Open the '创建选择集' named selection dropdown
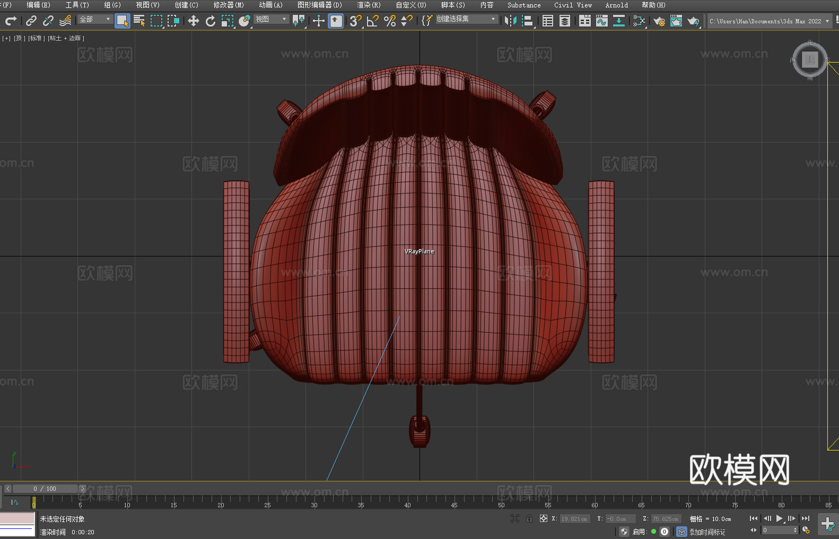 coord(467,19)
